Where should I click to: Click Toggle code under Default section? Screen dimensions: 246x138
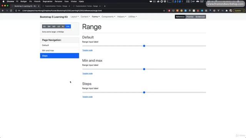[x=87, y=50]
